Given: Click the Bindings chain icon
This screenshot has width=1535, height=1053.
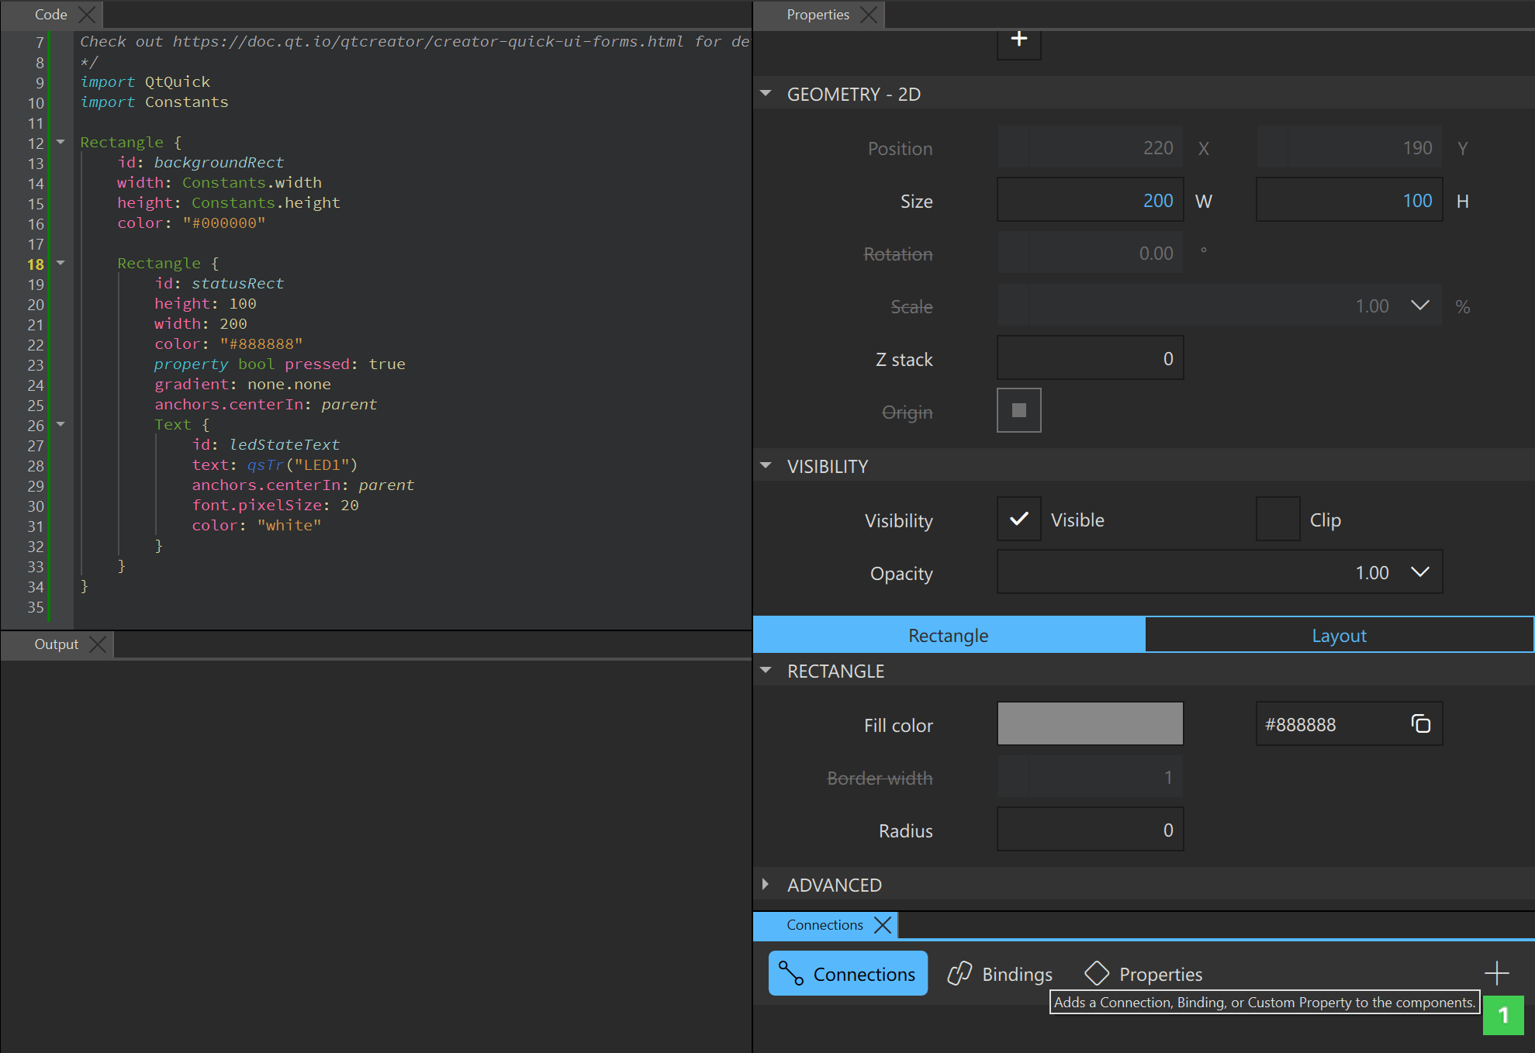Looking at the screenshot, I should click(x=959, y=973).
